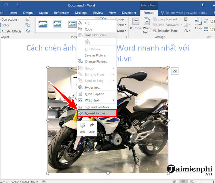Open the References tab
Screen dimensions: 215x183
[x=61, y=13]
